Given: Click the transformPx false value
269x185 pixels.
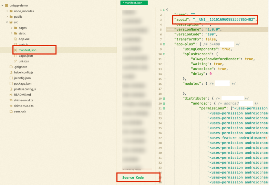Looking at the screenshot, I should coord(211,39).
